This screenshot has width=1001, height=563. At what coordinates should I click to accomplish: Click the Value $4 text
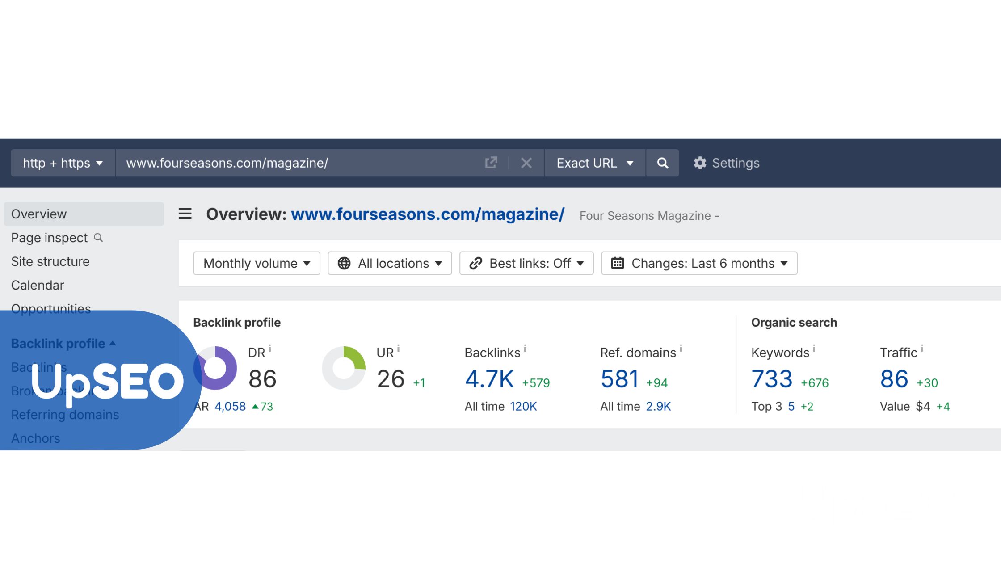(905, 406)
